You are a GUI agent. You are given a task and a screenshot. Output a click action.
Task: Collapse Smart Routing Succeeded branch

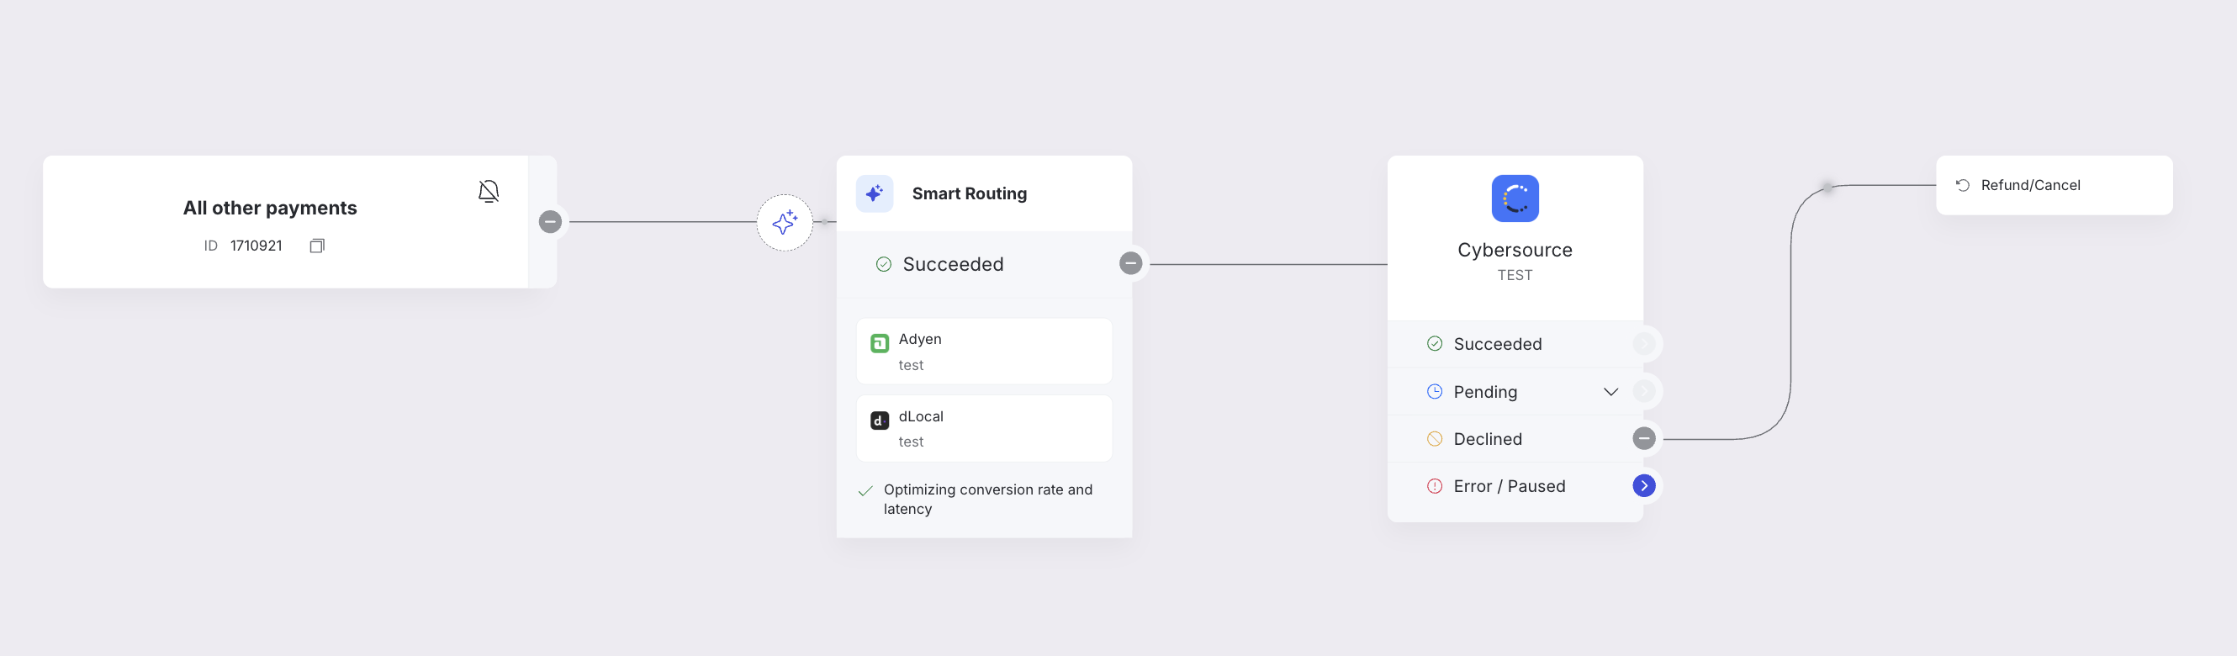1129,263
